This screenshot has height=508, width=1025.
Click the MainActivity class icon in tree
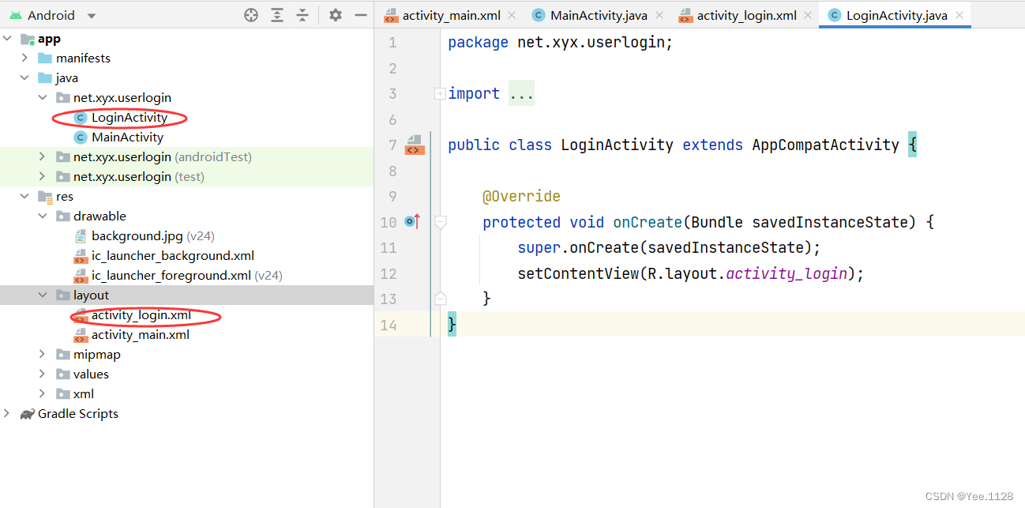(80, 137)
